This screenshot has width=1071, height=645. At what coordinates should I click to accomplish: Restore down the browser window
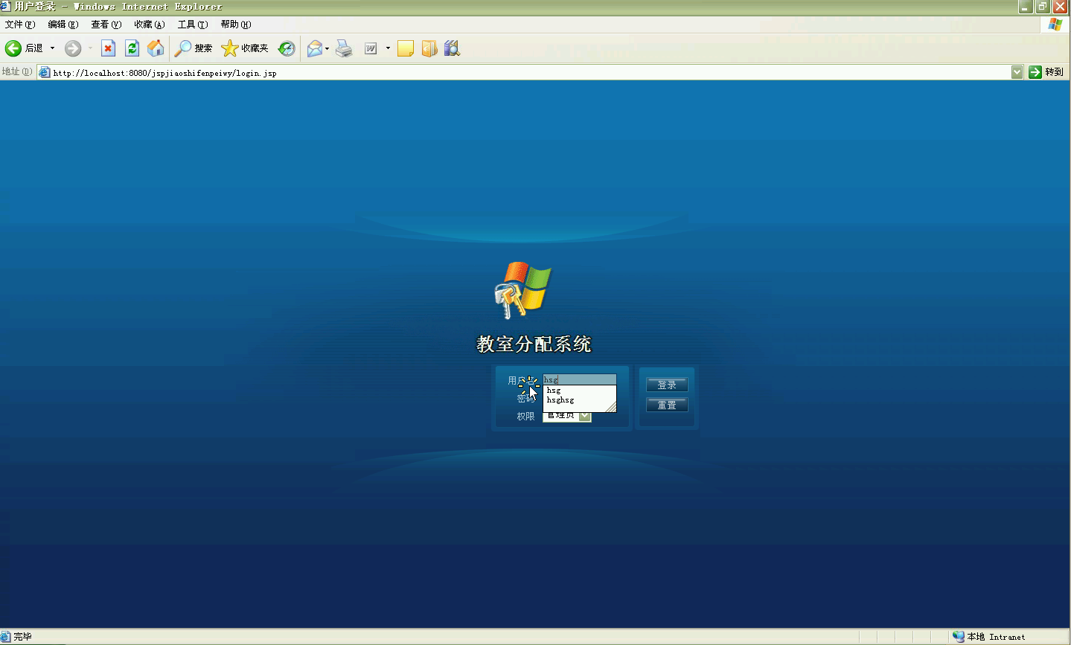tap(1043, 7)
